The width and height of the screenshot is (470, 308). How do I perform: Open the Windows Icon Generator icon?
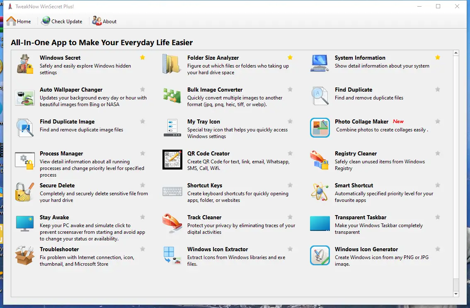pos(320,255)
